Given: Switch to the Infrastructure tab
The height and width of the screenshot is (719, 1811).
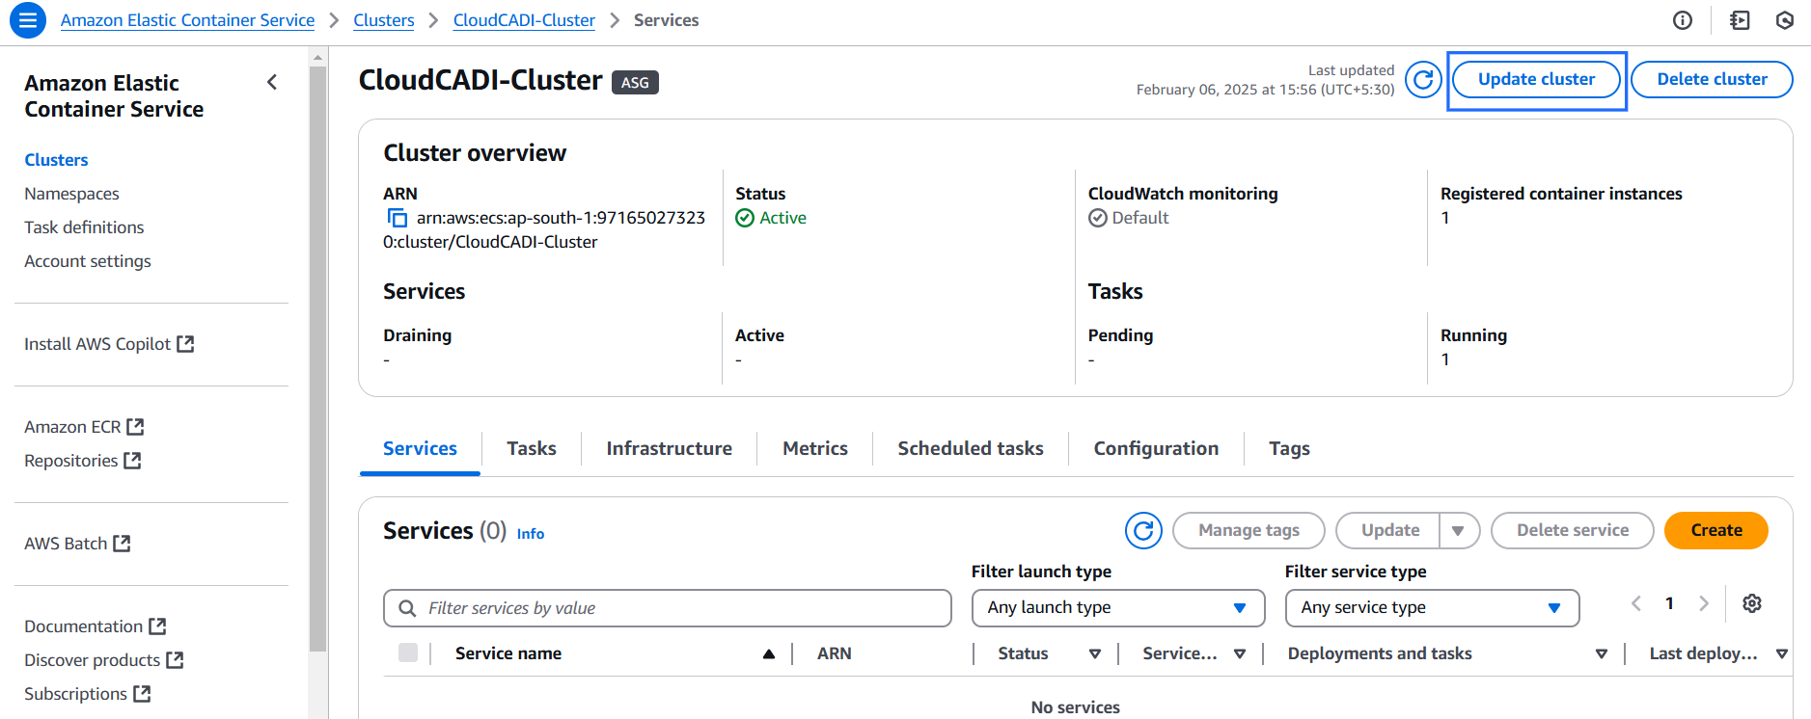Looking at the screenshot, I should 669,448.
